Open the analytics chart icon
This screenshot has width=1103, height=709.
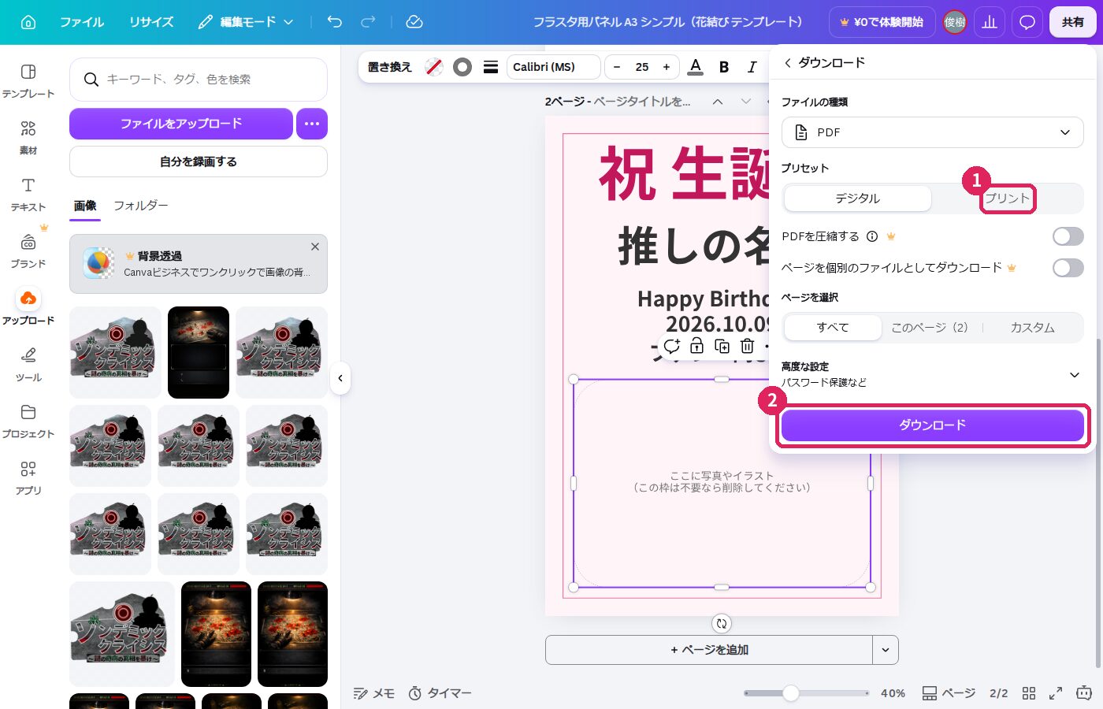click(990, 22)
